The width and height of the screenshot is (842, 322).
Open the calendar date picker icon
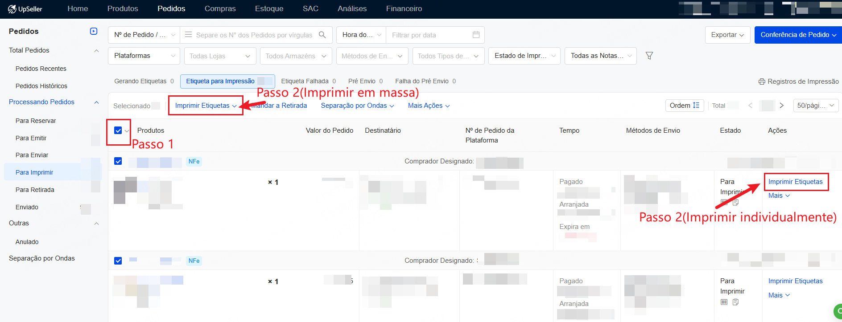point(476,35)
